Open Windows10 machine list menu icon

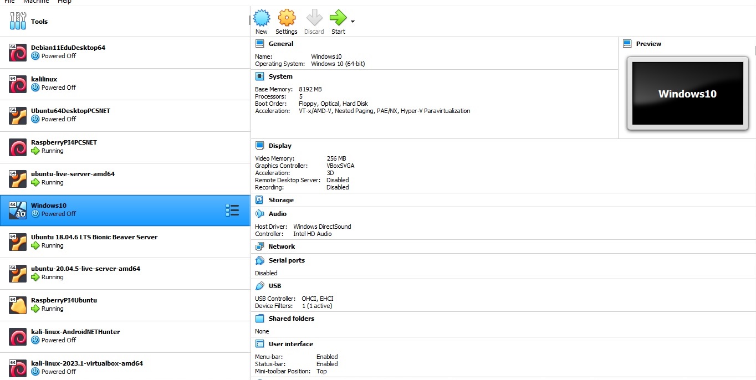coord(232,210)
